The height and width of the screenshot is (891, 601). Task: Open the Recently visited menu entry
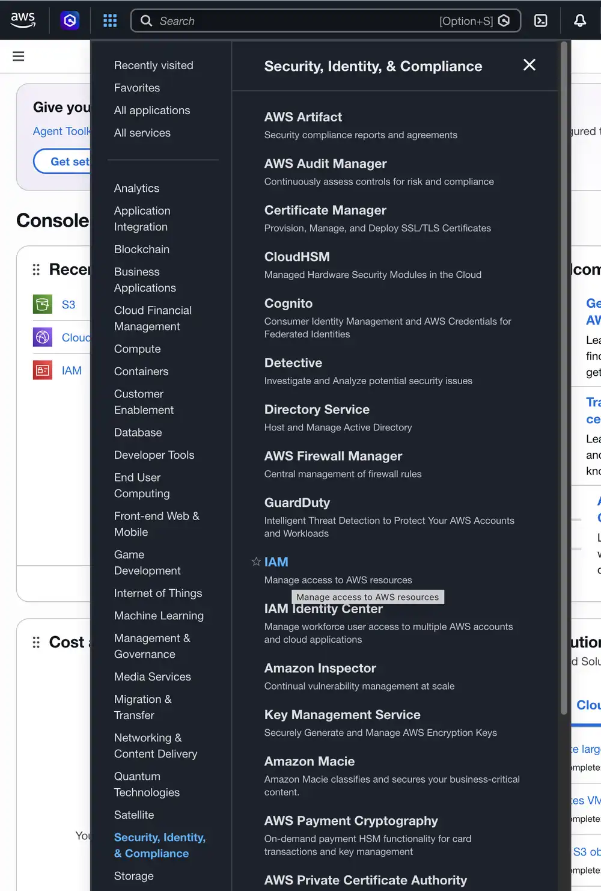[154, 66]
